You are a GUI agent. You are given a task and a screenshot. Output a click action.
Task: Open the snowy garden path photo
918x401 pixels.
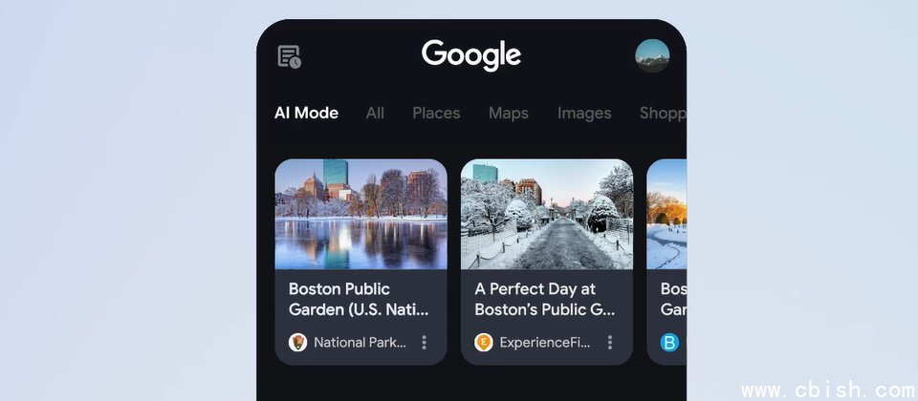coord(546,215)
